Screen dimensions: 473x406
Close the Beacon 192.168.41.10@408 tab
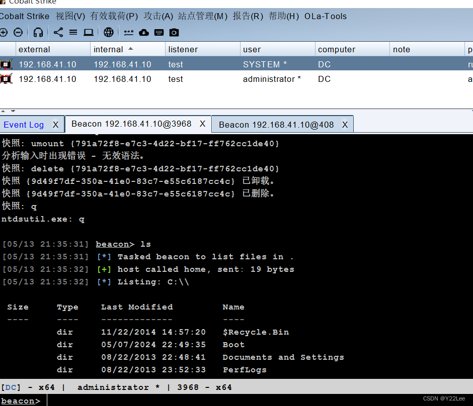[x=345, y=125]
